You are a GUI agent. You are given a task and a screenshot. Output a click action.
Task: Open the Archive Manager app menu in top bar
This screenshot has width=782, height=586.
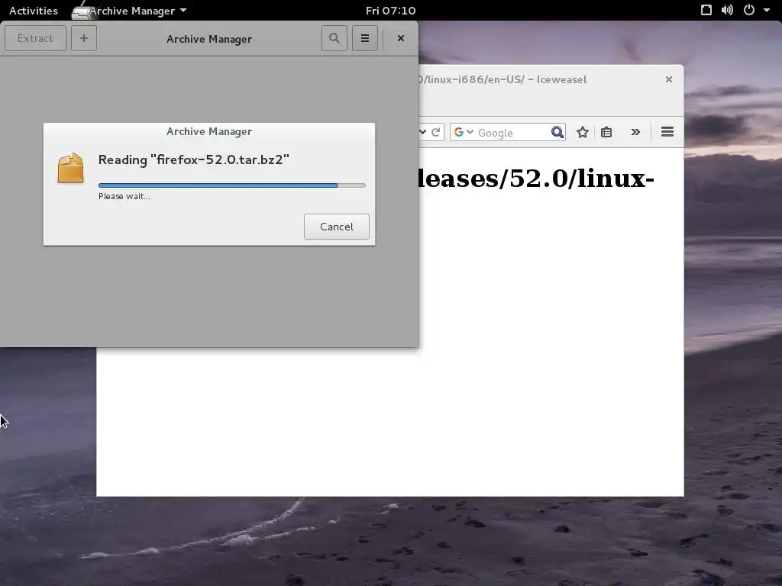(131, 11)
